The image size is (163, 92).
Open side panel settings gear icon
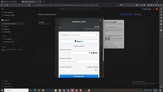coord(161,87)
